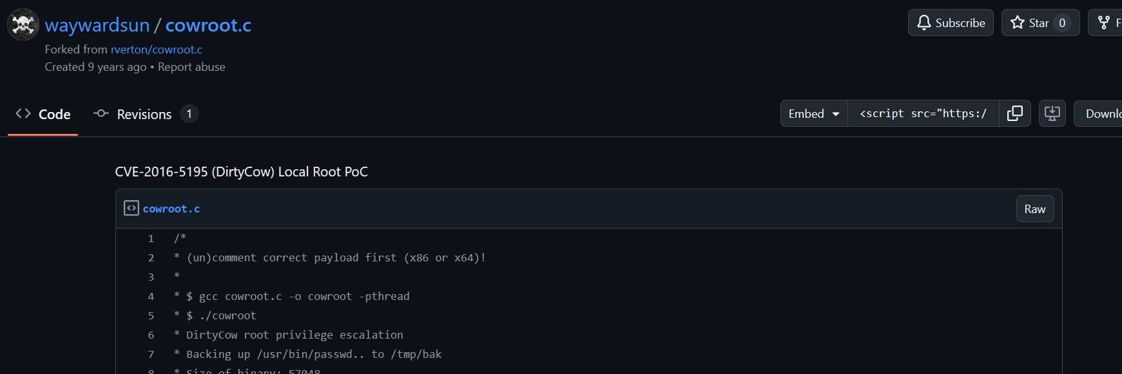
Task: Click the star icon to star gist
Action: tap(1018, 23)
